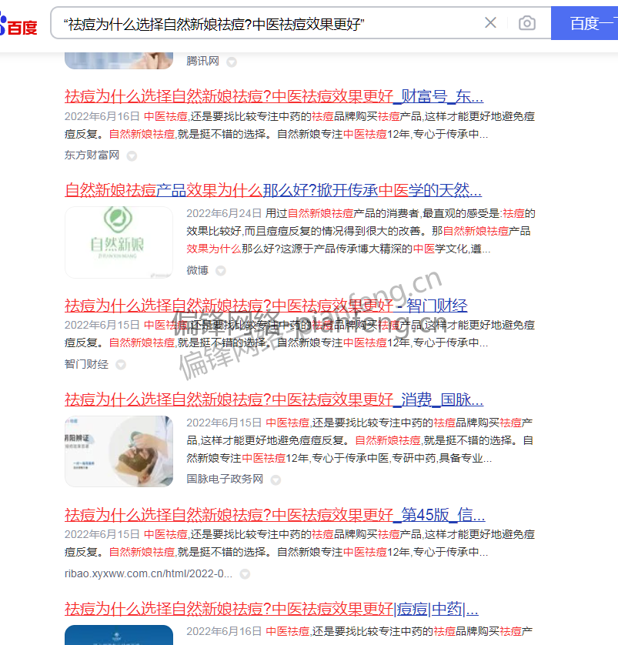
Task: Click the date 2022年6月24日 in the Weibo result
Action: click(x=224, y=213)
